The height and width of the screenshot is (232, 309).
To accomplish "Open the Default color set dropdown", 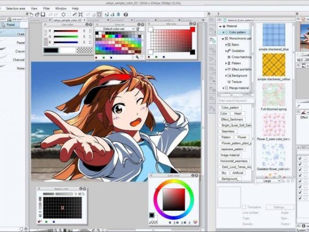I will tap(115, 29).
